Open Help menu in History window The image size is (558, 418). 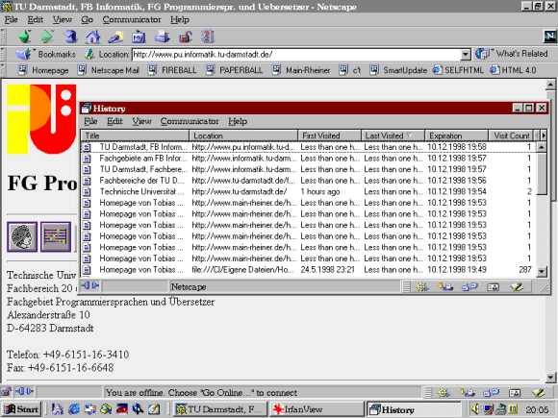click(x=238, y=121)
